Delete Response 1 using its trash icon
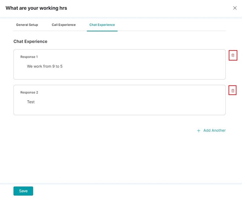 point(233,55)
